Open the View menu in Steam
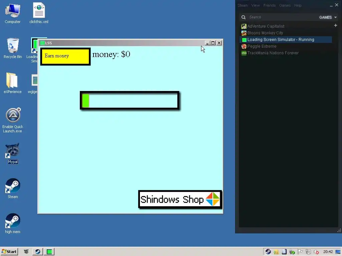 255,5
